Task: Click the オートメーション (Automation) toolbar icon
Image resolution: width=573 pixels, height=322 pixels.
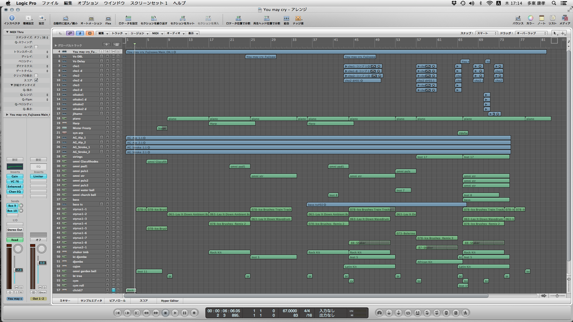Action: [x=91, y=18]
